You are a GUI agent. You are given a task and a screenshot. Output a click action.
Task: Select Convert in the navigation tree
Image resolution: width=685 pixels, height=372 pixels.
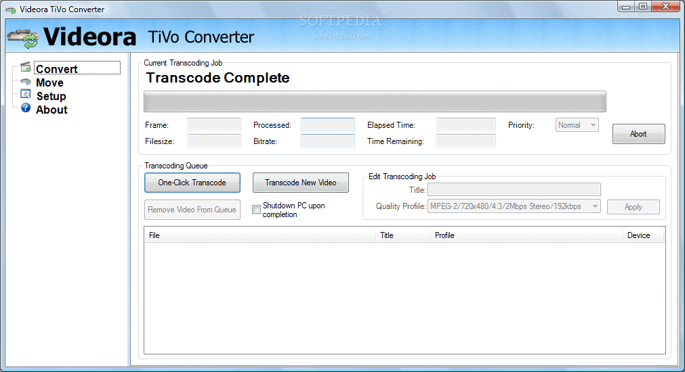click(57, 69)
